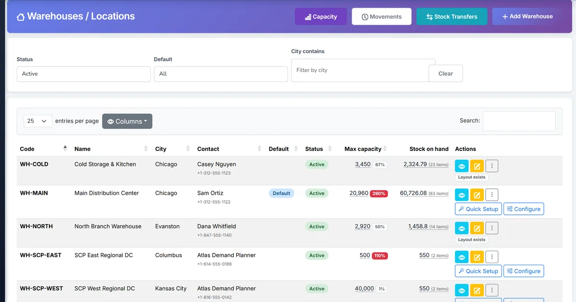Expand the Columns visibility dropdown
Image resolution: width=576 pixels, height=302 pixels.
pos(127,121)
